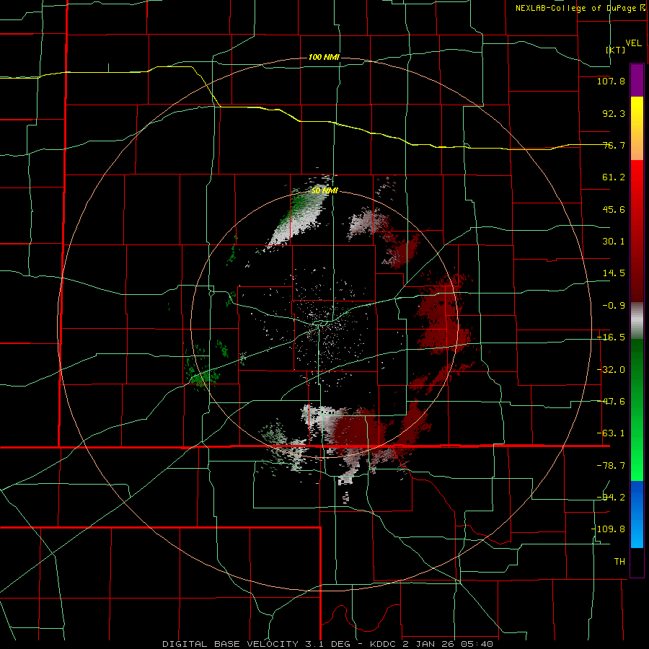Image resolution: width=649 pixels, height=649 pixels.
Task: Click the purple segment of velocity color bar
Action: tap(637, 80)
